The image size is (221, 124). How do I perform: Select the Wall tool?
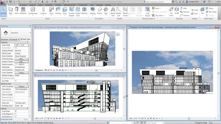11,11
